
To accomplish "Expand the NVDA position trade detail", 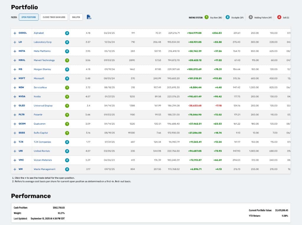I will tap(15, 97).
